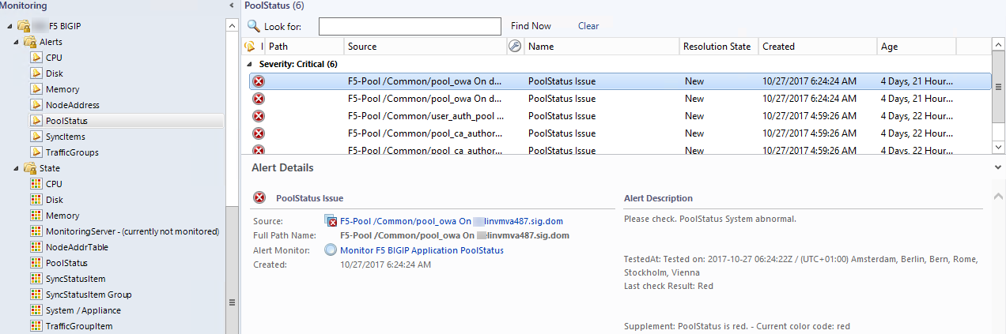Click the maintenance mode wrench column icon
Screen dimensions: 1006x334
pos(515,47)
